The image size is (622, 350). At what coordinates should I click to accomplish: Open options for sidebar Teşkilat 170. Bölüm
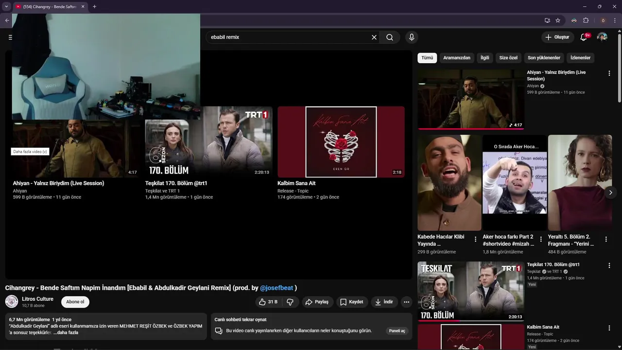pyautogui.click(x=609, y=265)
